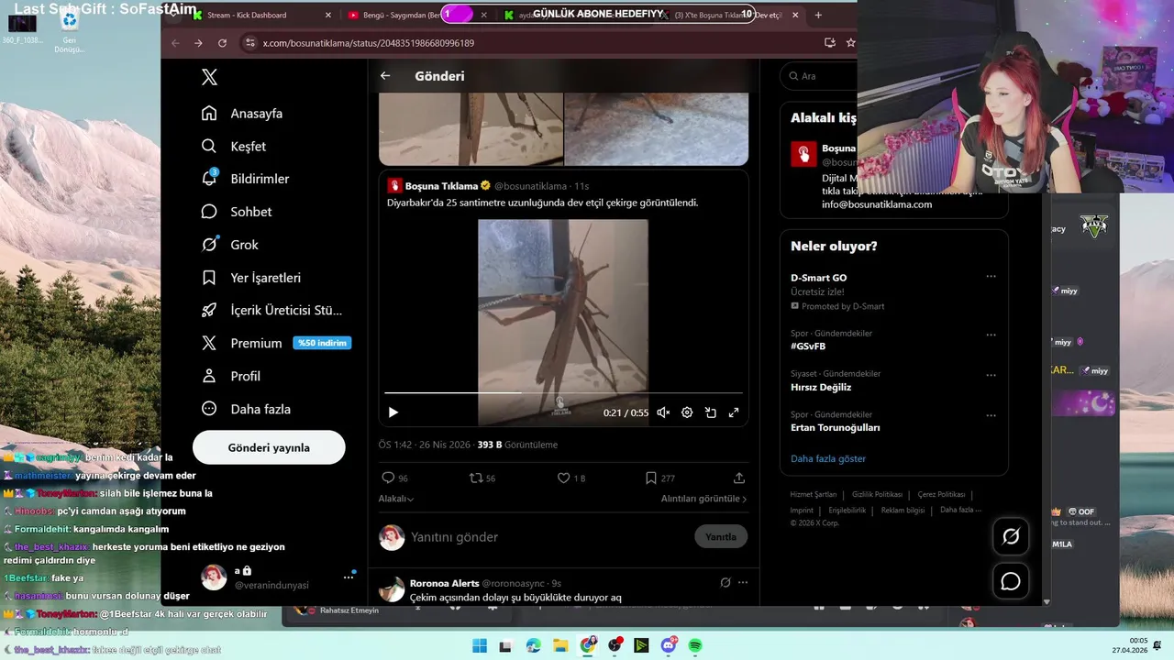Click the repost icon with 56
Screen dimensions: 1174x660
pyautogui.click(x=482, y=478)
